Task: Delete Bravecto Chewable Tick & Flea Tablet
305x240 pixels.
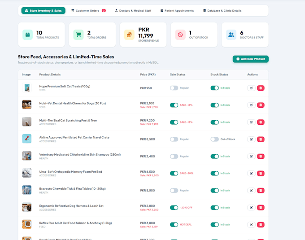Action: (x=261, y=190)
